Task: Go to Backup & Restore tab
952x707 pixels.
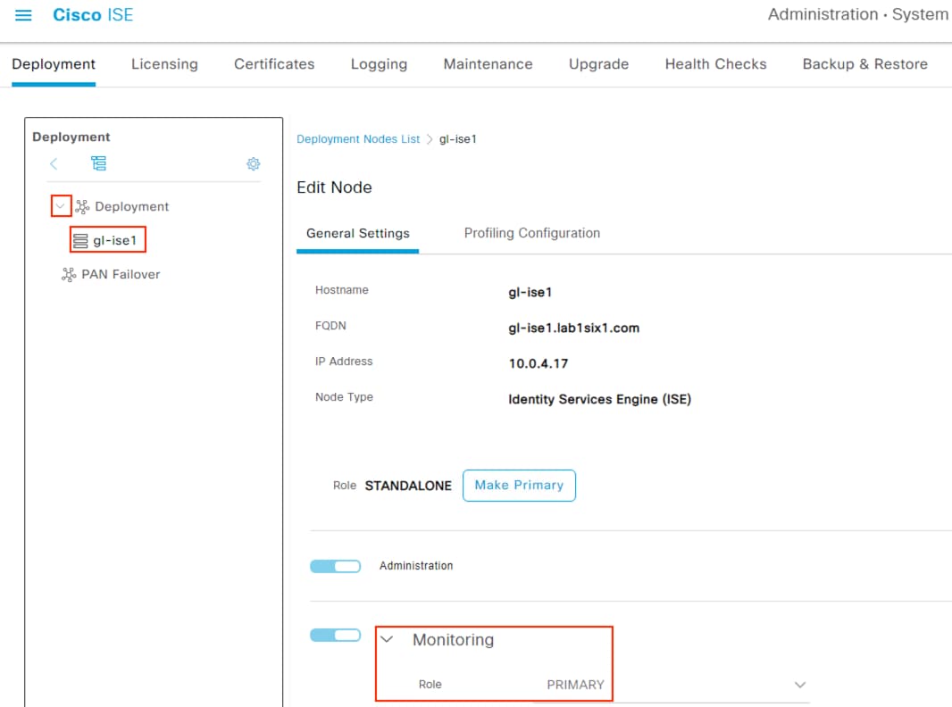Action: [865, 64]
